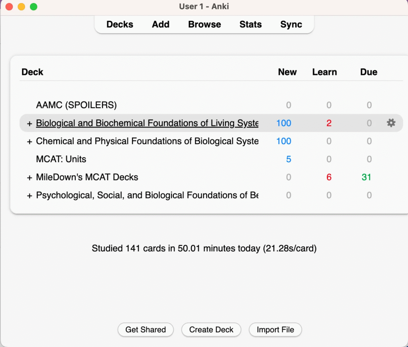The width and height of the screenshot is (408, 347).
Task: Expand Psychological, Social, and Biological deck
Action: [x=29, y=196]
